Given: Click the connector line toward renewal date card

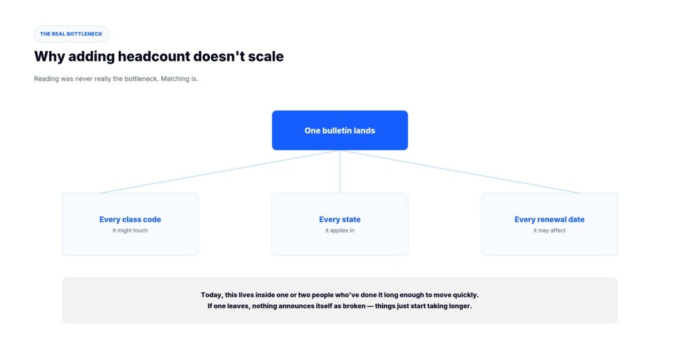Looking at the screenshot, I should point(460,172).
